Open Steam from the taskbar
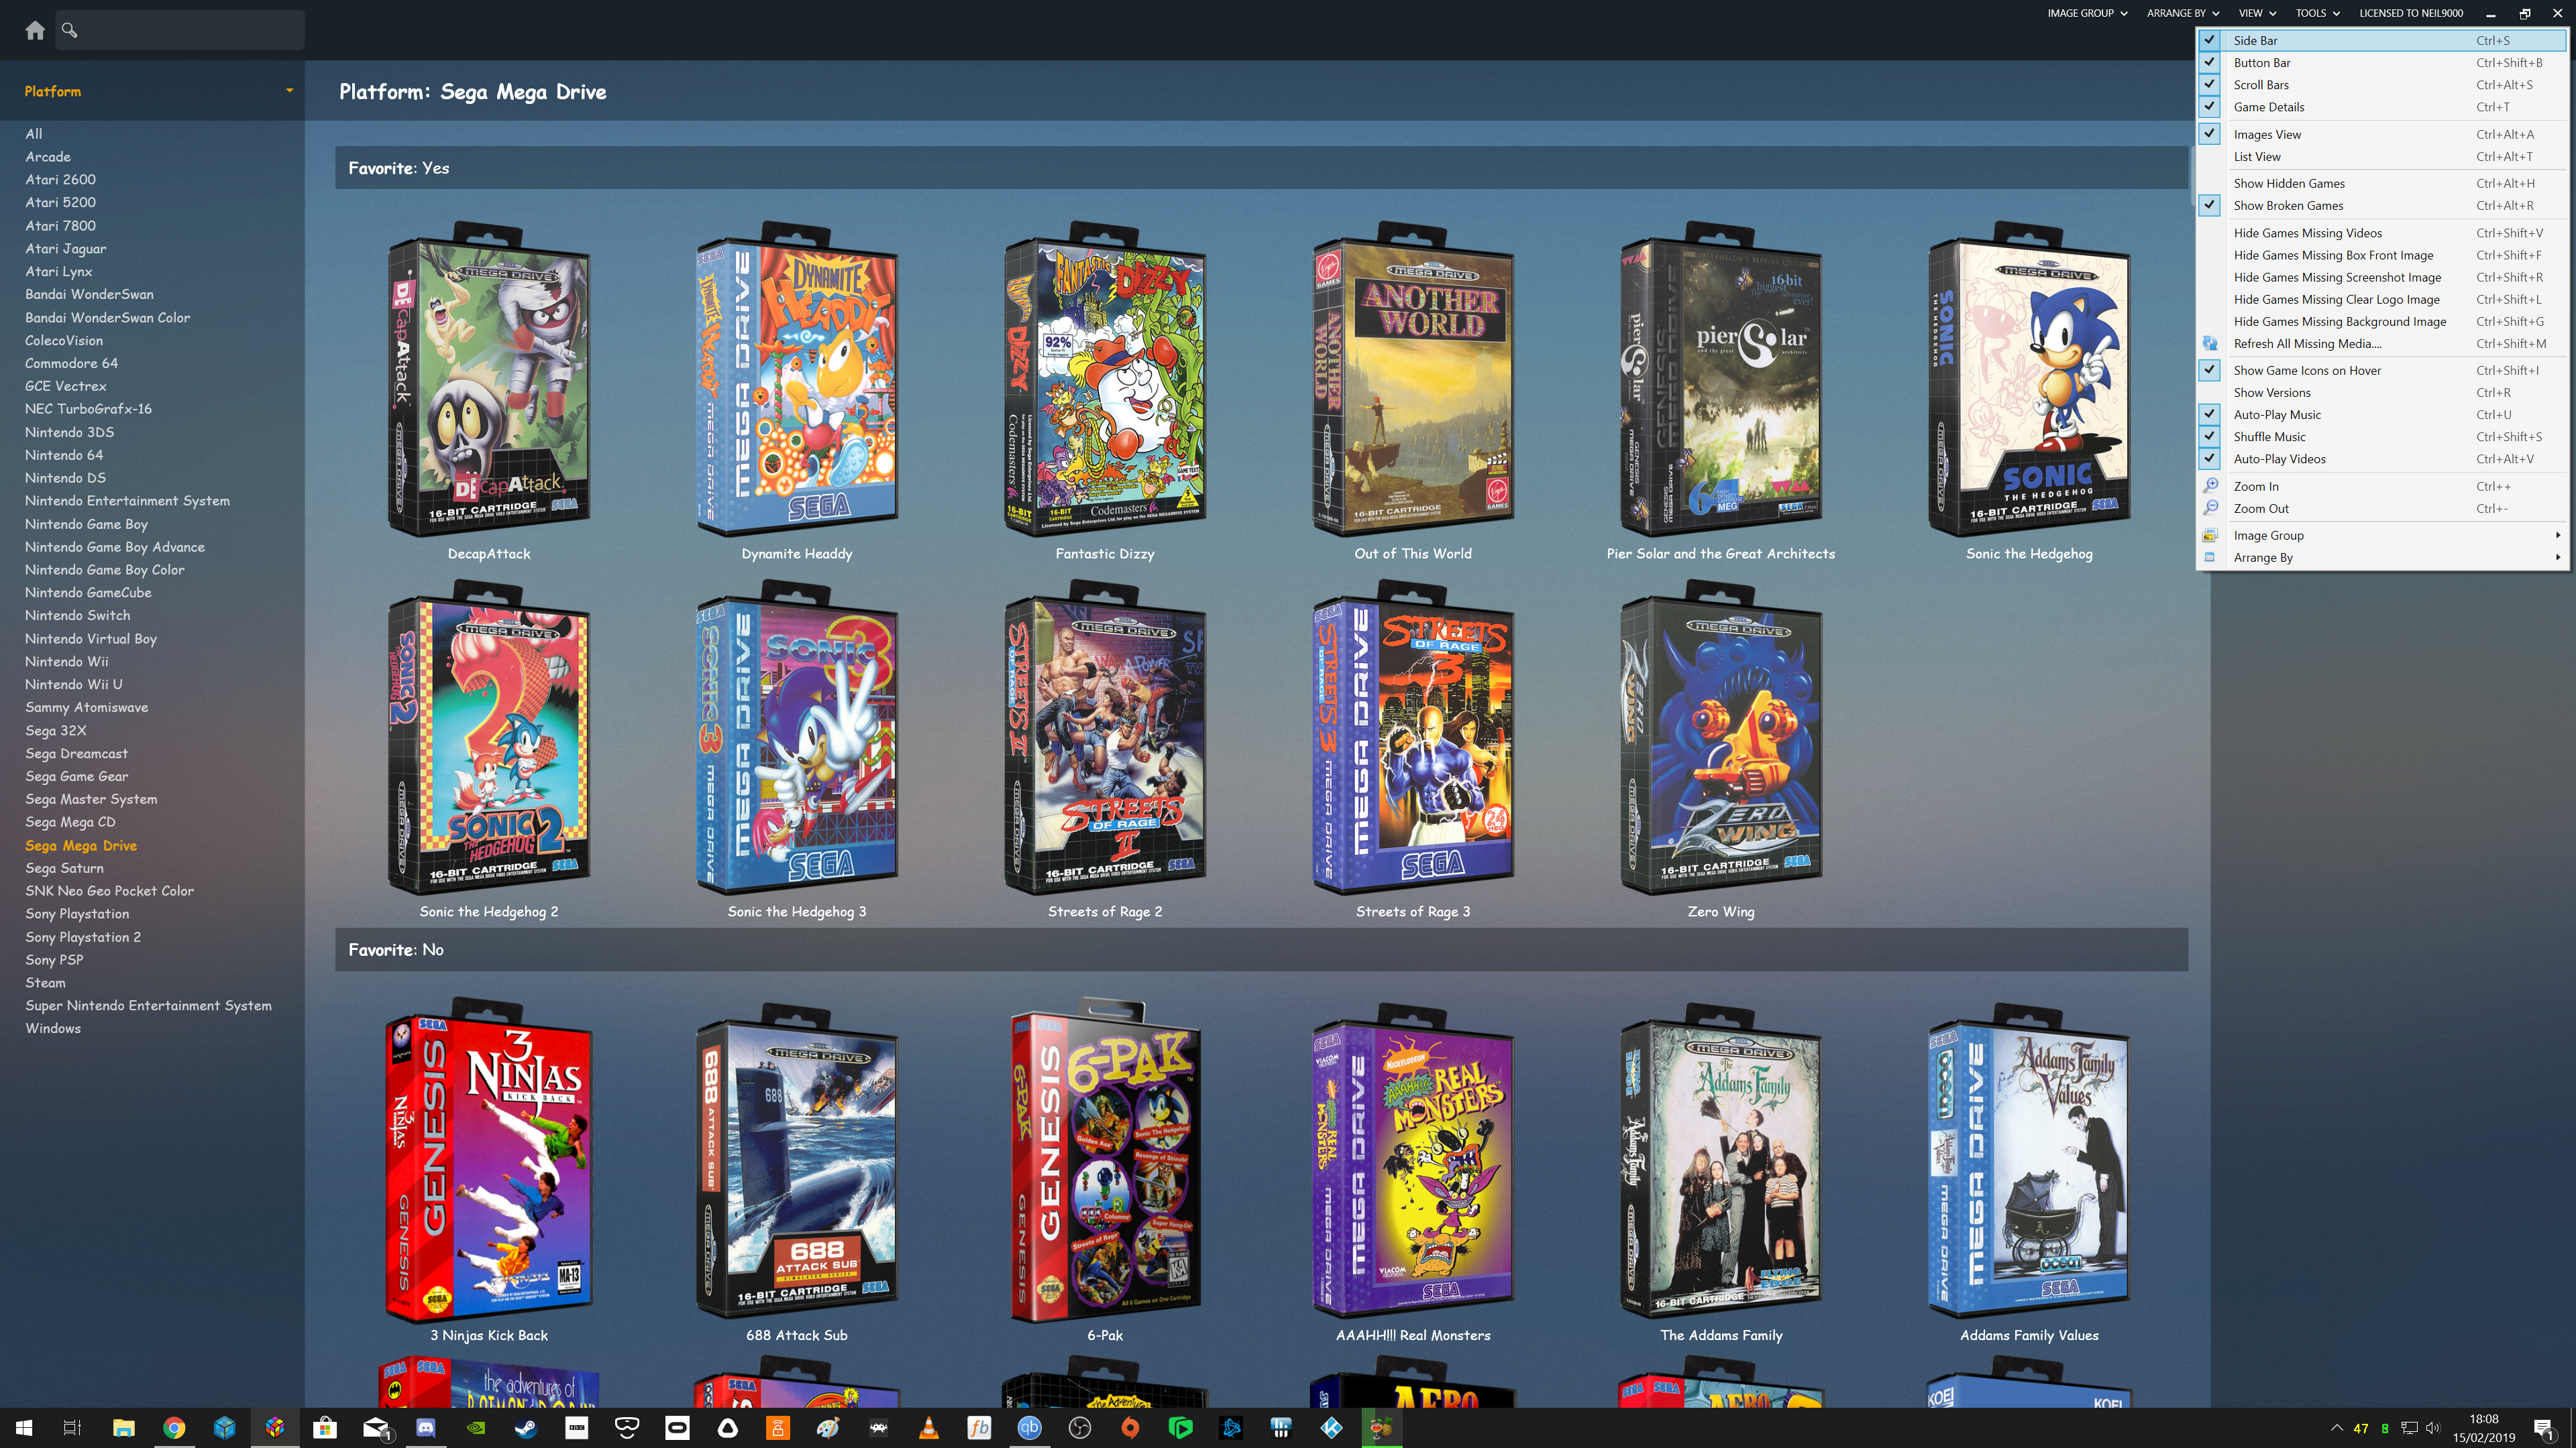 526,1428
